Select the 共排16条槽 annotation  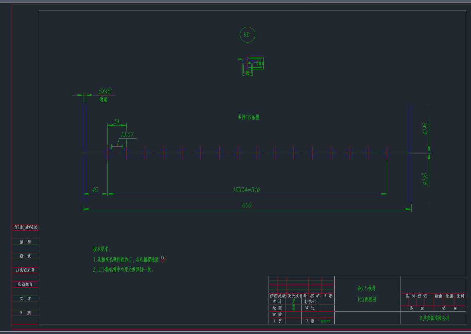pyautogui.click(x=249, y=117)
